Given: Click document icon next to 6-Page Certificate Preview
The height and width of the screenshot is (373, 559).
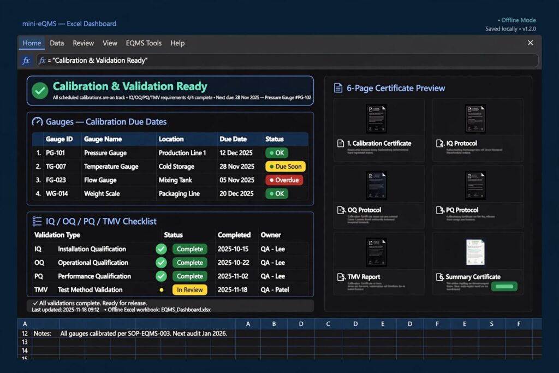Looking at the screenshot, I should [338, 88].
